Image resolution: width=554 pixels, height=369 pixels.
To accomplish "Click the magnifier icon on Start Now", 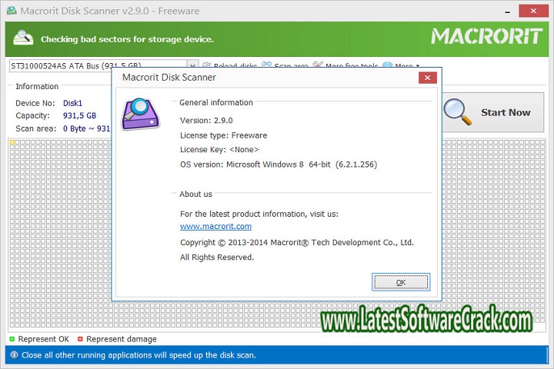I will [458, 112].
